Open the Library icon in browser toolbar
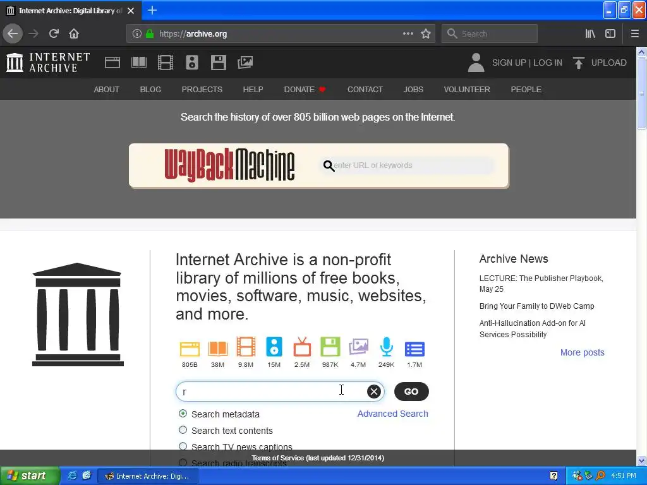 pyautogui.click(x=590, y=34)
